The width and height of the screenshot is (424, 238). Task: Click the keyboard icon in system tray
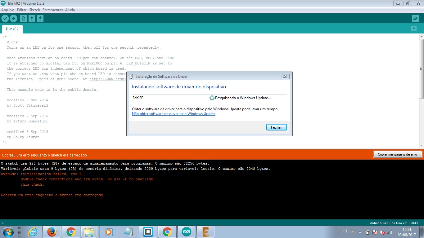coord(352,231)
